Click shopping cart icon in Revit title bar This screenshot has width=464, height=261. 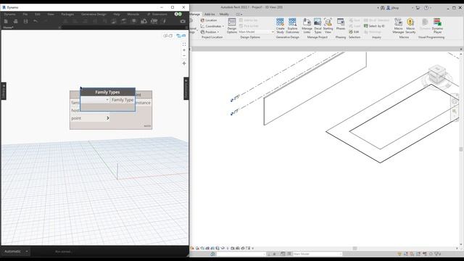pos(418,8)
